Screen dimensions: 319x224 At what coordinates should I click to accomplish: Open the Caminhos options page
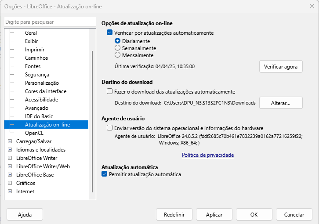tap(36, 58)
